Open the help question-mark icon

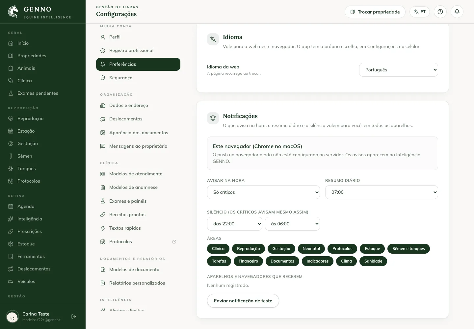(440, 12)
